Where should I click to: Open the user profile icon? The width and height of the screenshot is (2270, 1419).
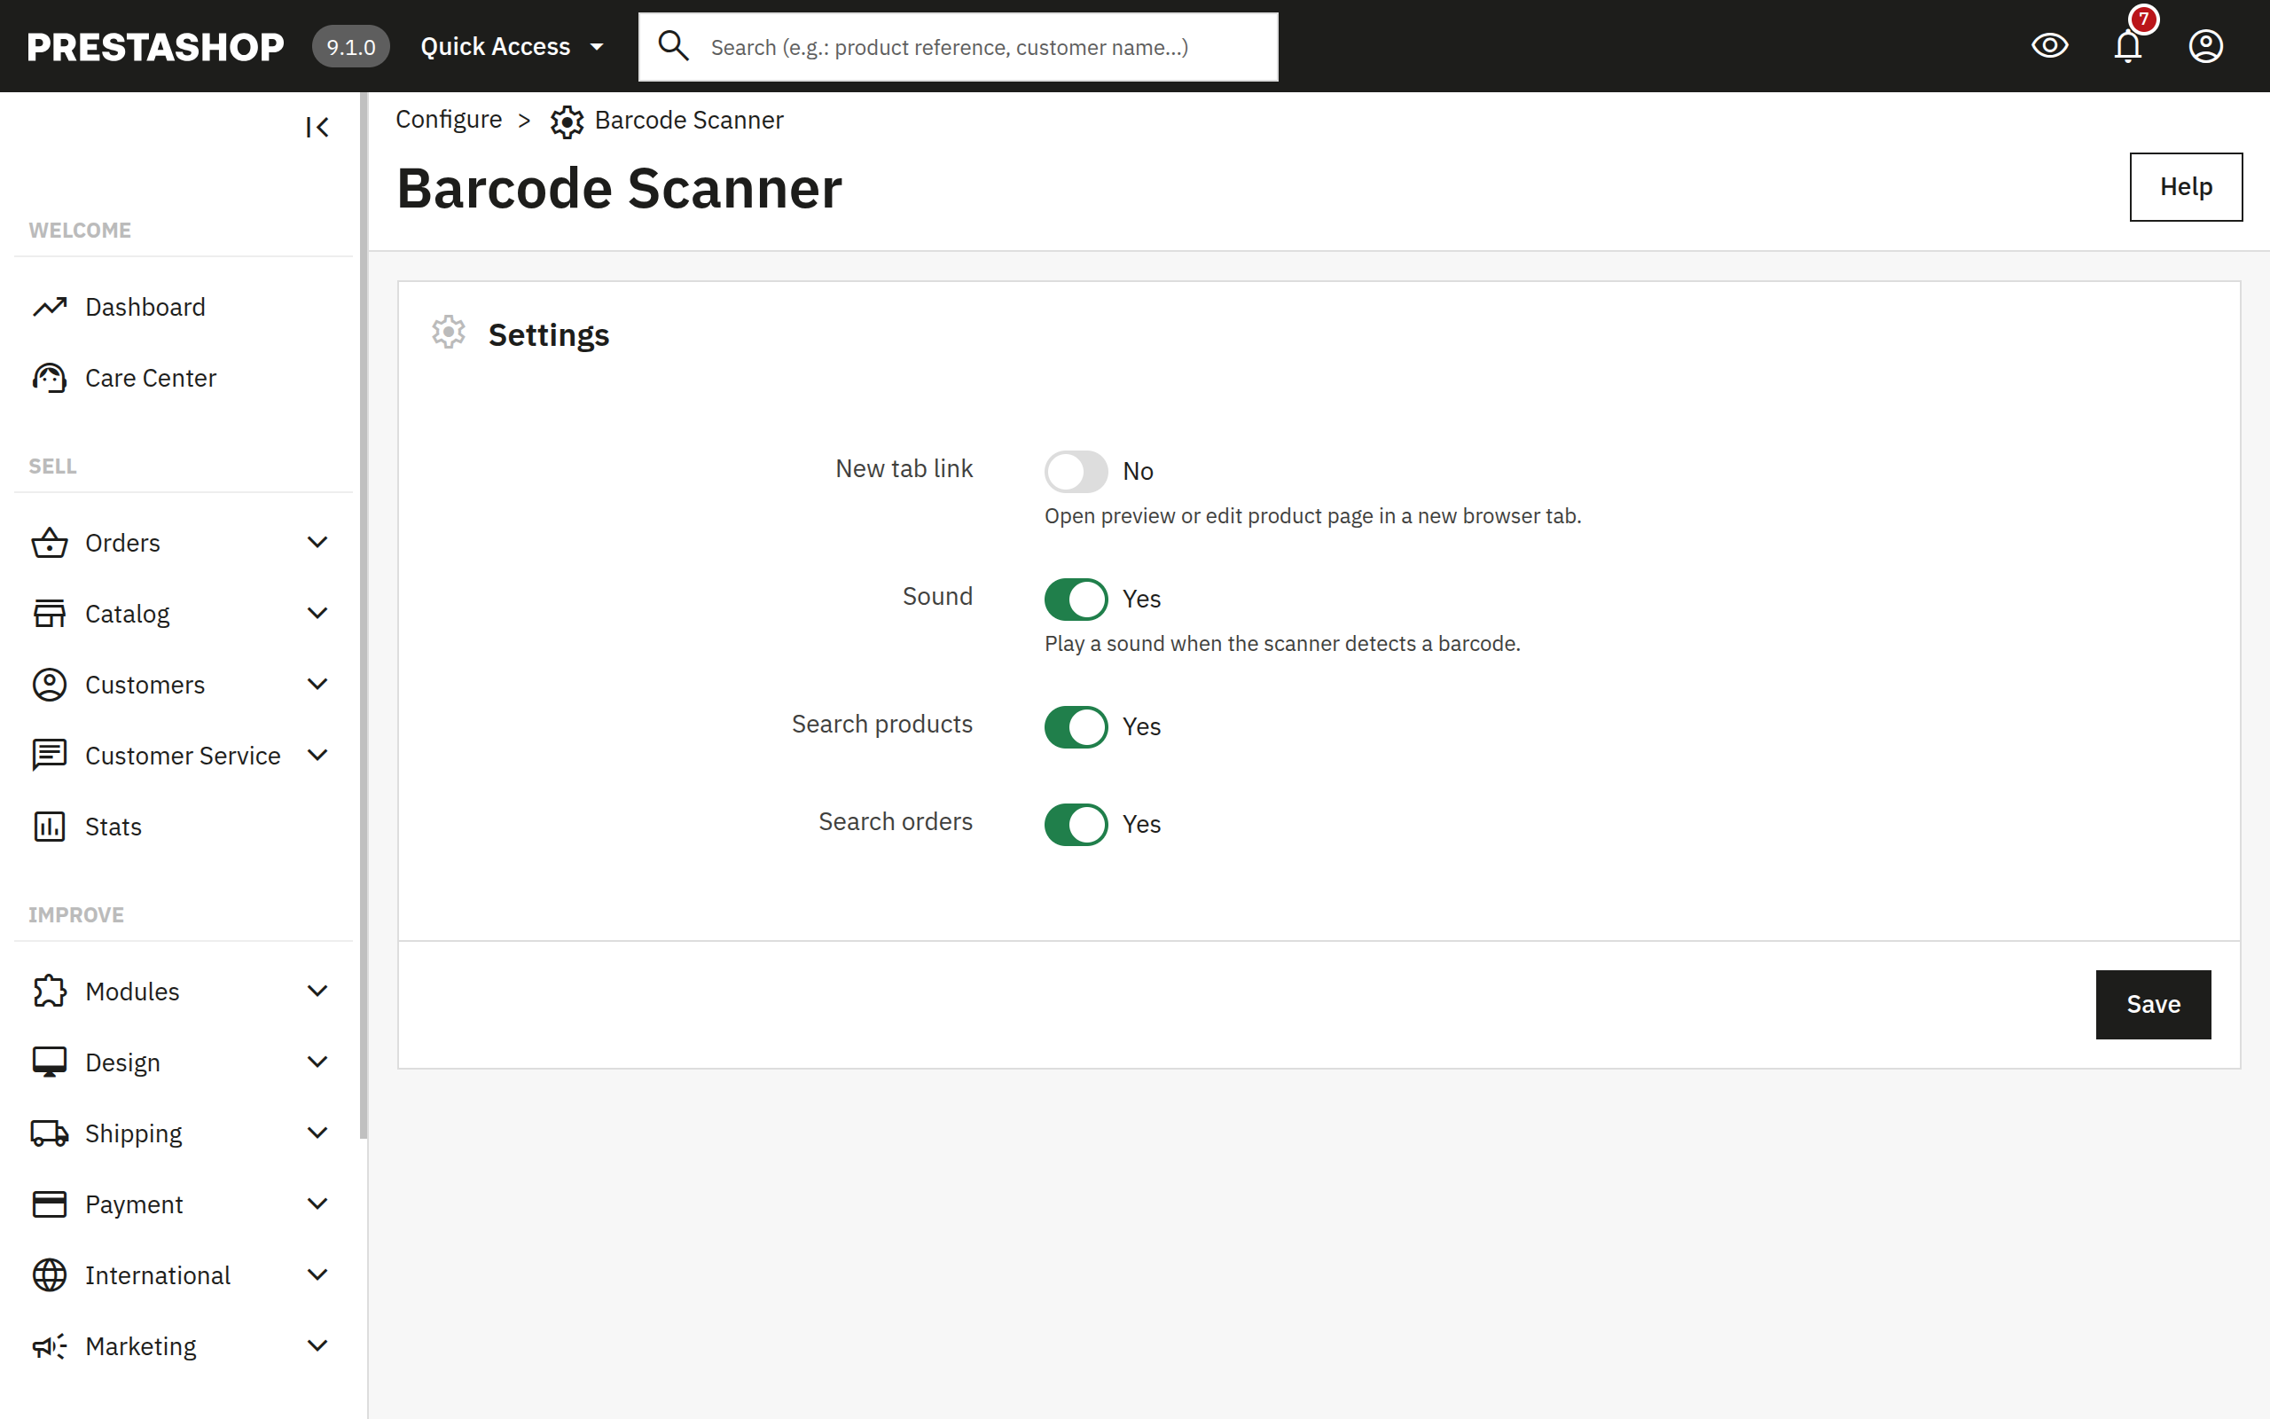click(2205, 46)
